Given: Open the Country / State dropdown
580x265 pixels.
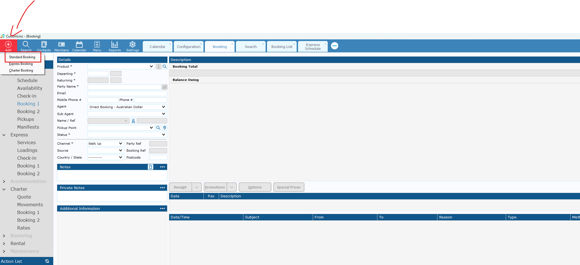Looking at the screenshot, I should [x=121, y=157].
